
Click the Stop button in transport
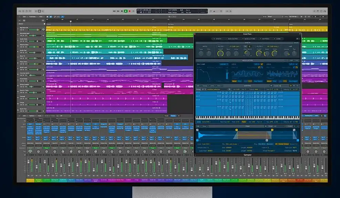[122, 11]
